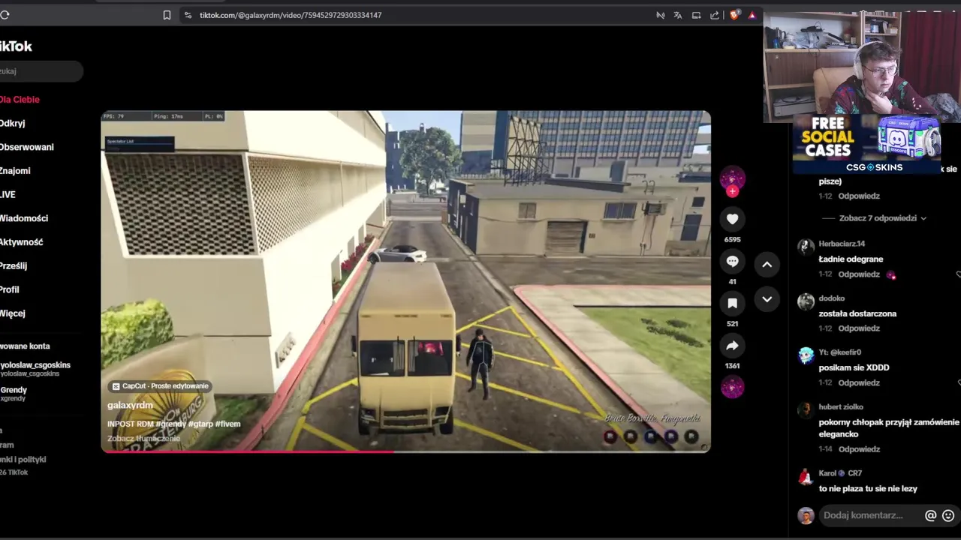Share the page from the address bar
Image resolution: width=961 pixels, height=540 pixels.
pos(714,15)
